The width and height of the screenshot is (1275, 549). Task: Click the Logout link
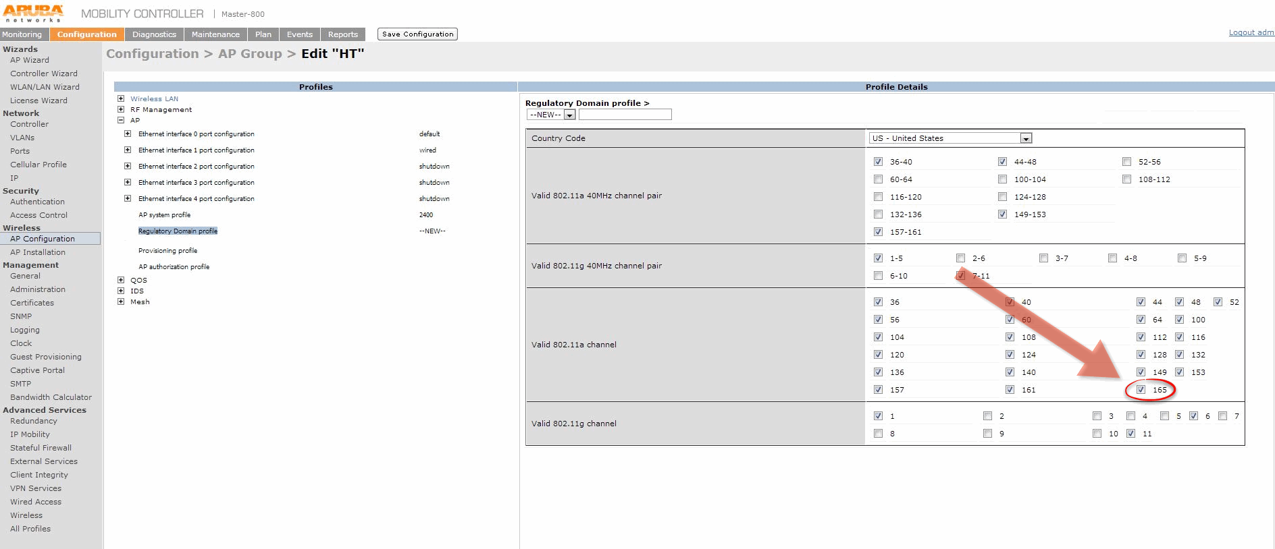pyautogui.click(x=1251, y=32)
